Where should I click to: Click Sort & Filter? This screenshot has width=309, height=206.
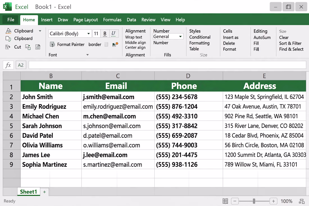pyautogui.click(x=290, y=43)
